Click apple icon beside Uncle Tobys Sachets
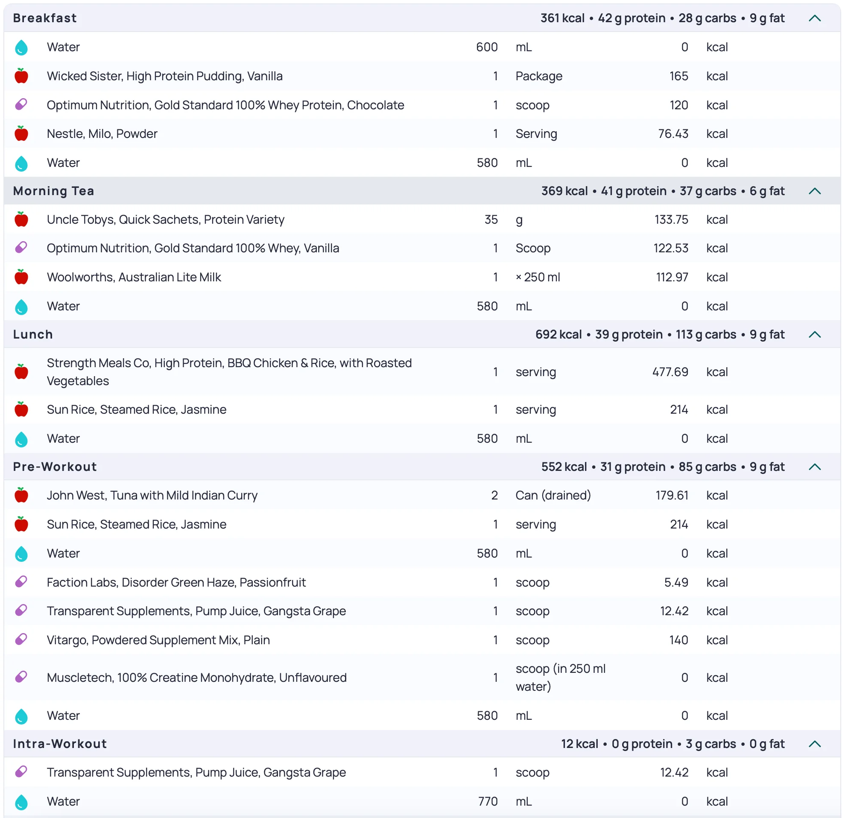842x818 pixels. 21,219
